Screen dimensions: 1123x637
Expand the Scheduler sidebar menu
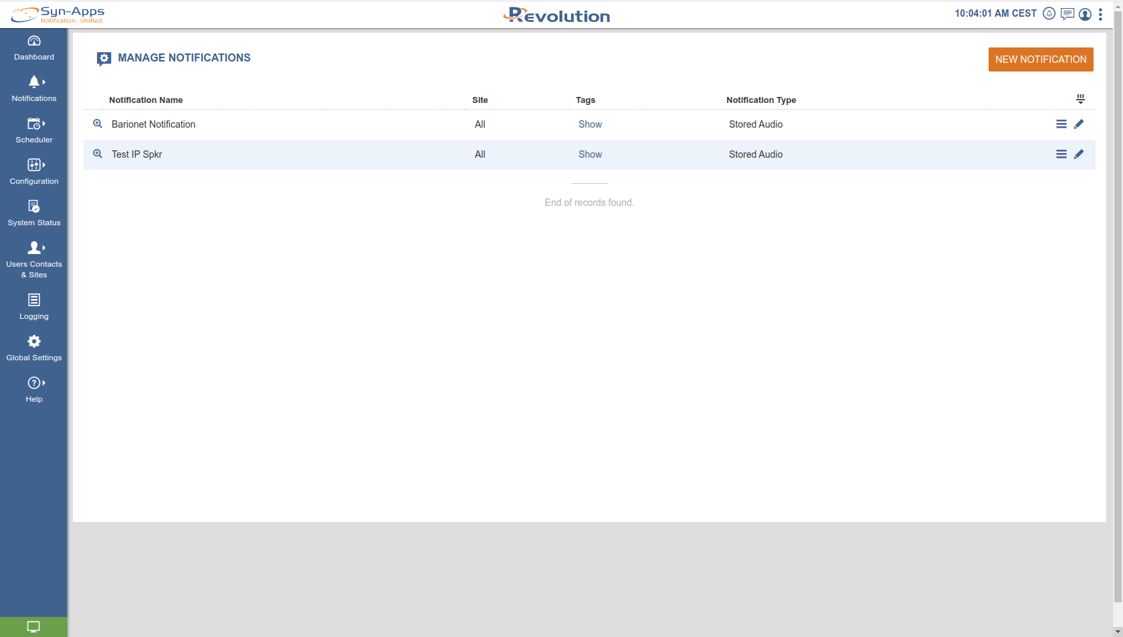34,130
